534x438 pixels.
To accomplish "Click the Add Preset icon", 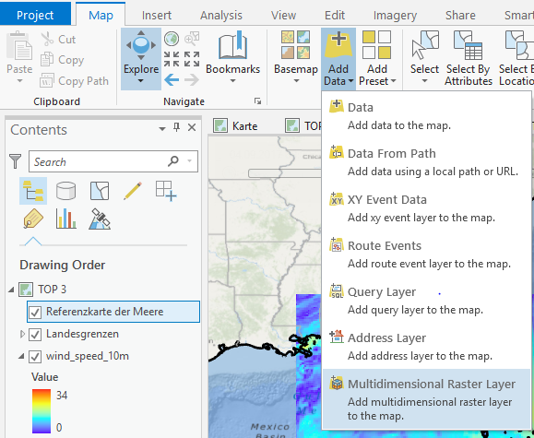I will coord(376,45).
